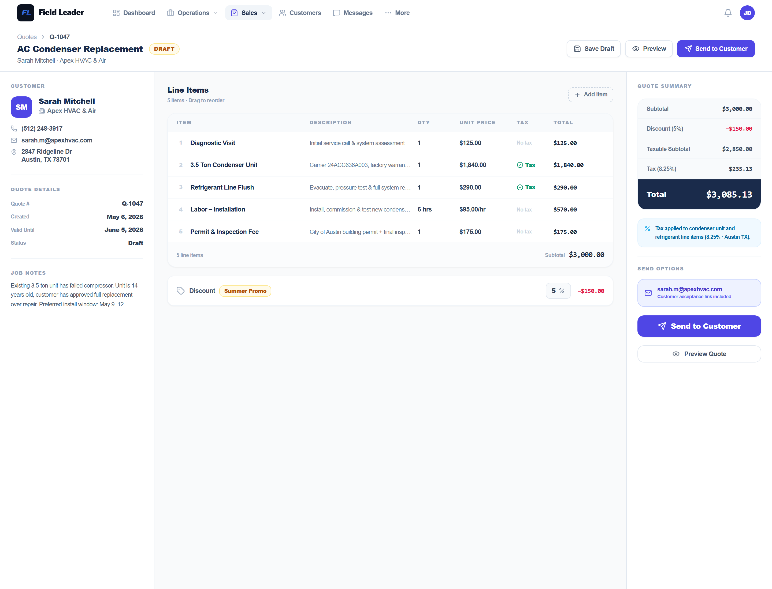Click the phone icon beside (512) 248-3917
Screen dimensions: 772x589
coord(14,129)
